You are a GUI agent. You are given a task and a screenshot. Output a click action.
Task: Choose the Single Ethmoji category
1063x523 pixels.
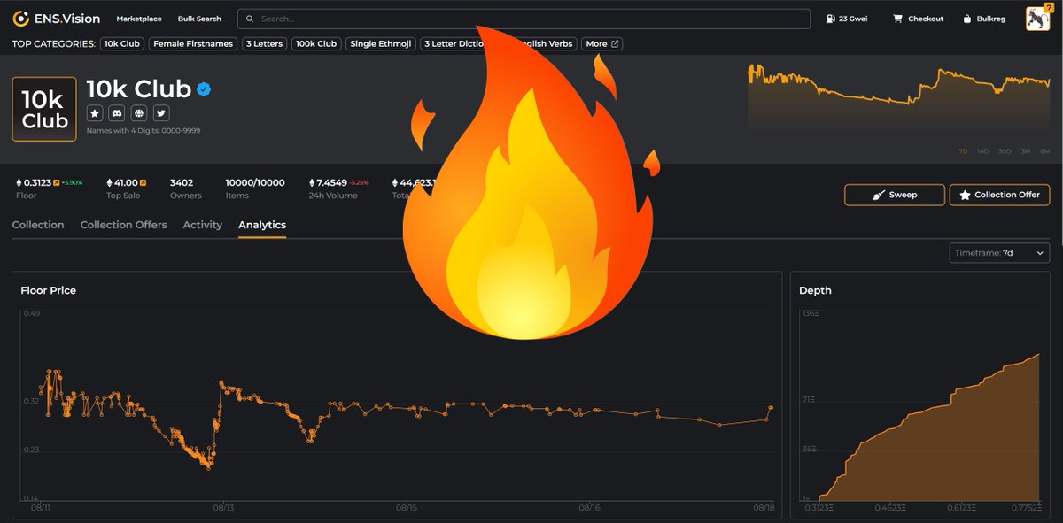click(381, 43)
